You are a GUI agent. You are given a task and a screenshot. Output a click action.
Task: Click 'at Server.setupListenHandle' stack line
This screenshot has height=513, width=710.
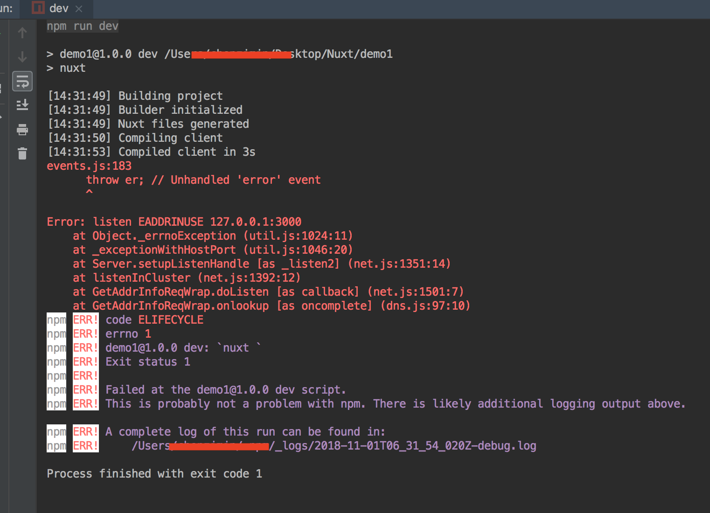point(262,264)
